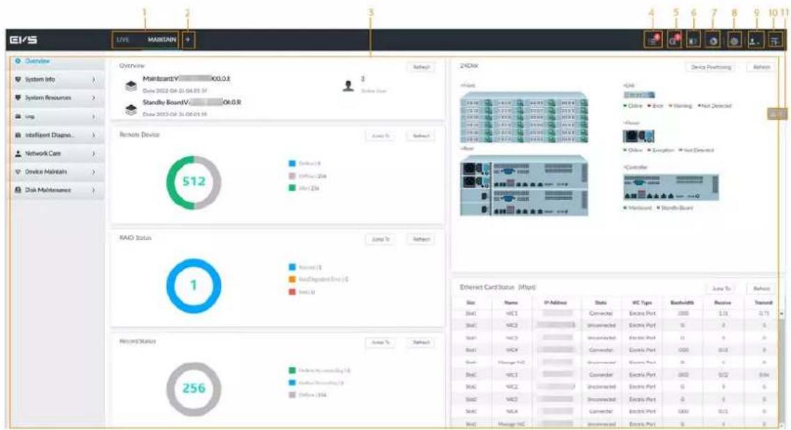Screen dimensions: 791x430
Task: Click the Power module thumbnail
Action: 638,136
